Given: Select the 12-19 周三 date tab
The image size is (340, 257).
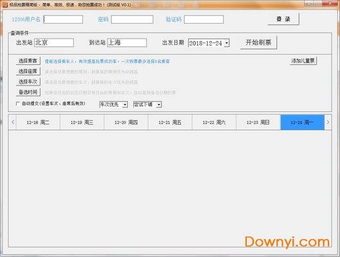Looking at the screenshot, I should [x=82, y=123].
